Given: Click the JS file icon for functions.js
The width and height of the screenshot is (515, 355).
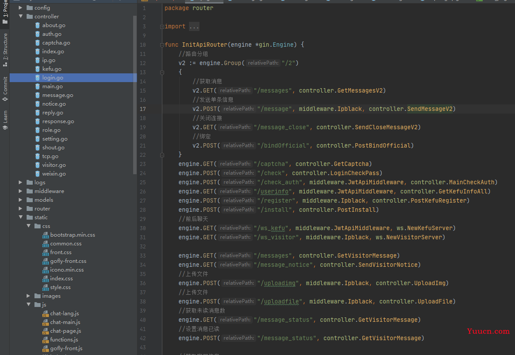Looking at the screenshot, I should pyautogui.click(x=45, y=340).
